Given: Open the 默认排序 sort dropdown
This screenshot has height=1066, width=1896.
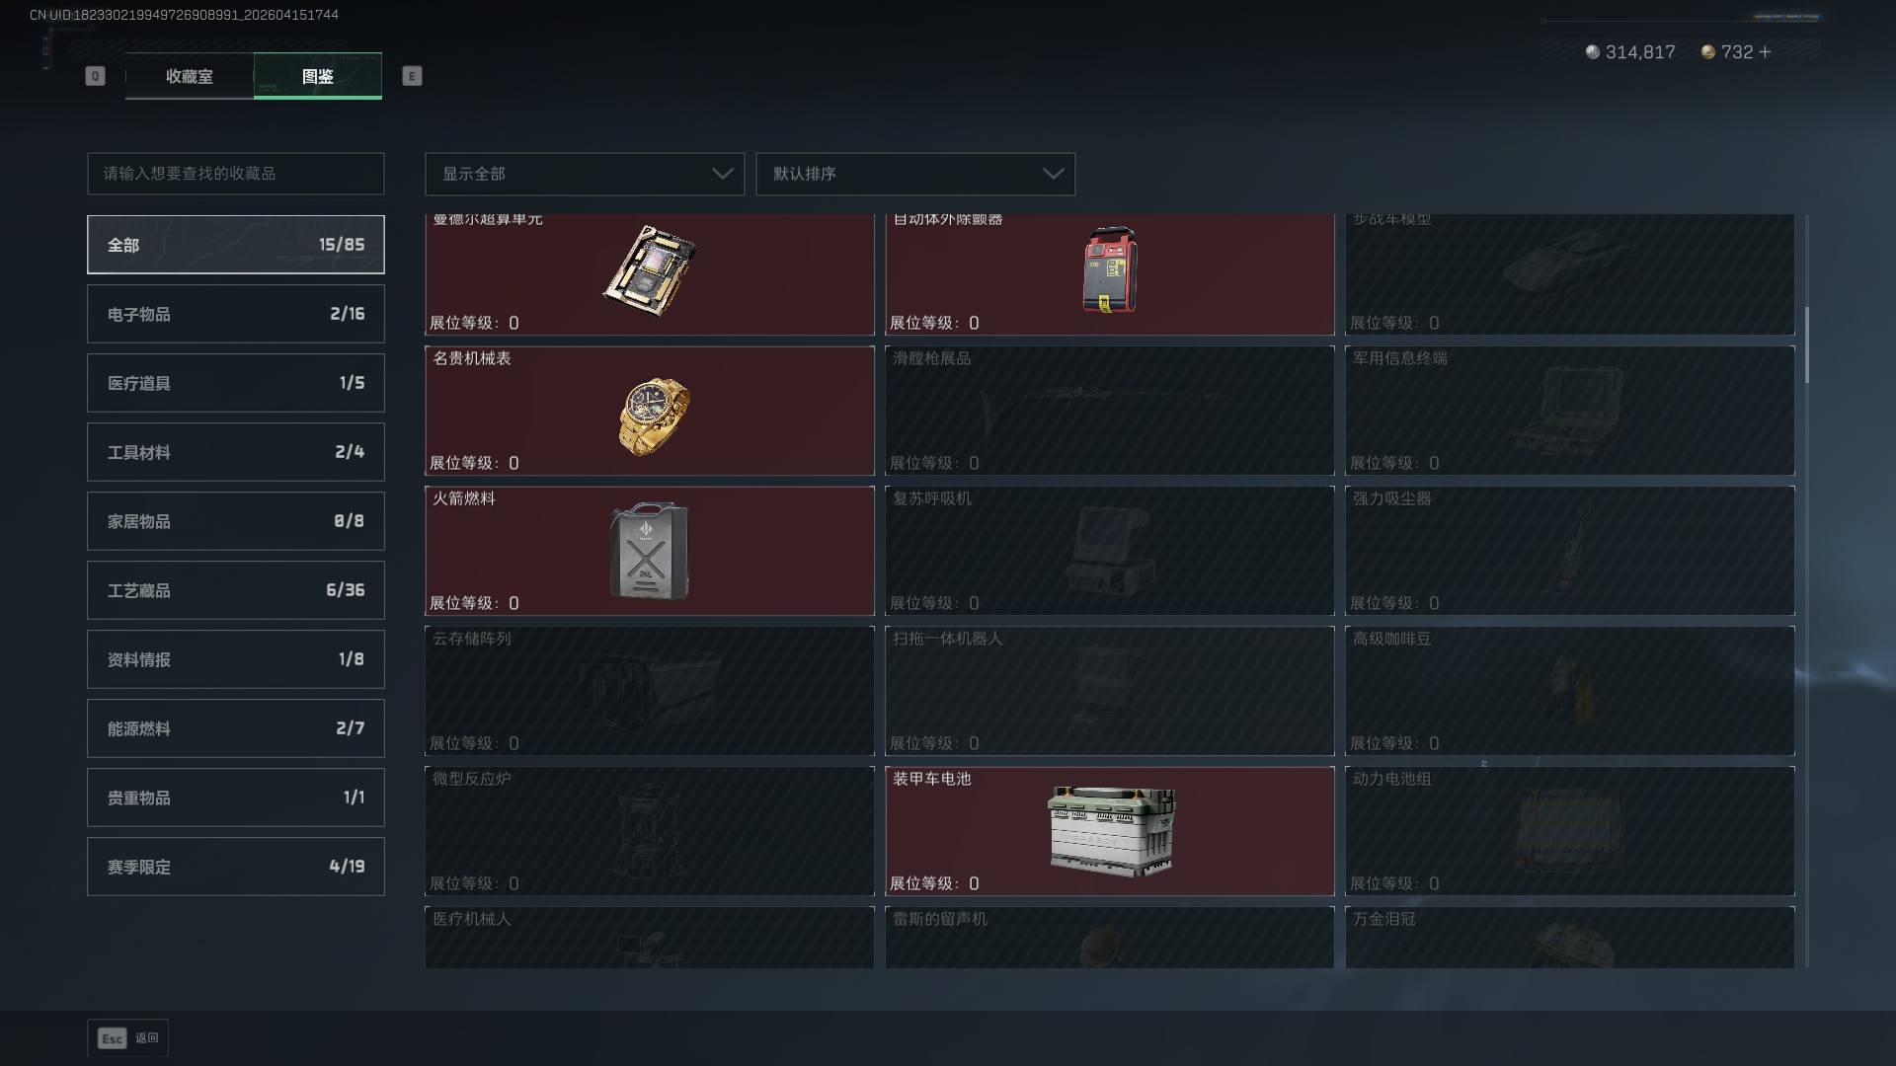Looking at the screenshot, I should coord(915,174).
